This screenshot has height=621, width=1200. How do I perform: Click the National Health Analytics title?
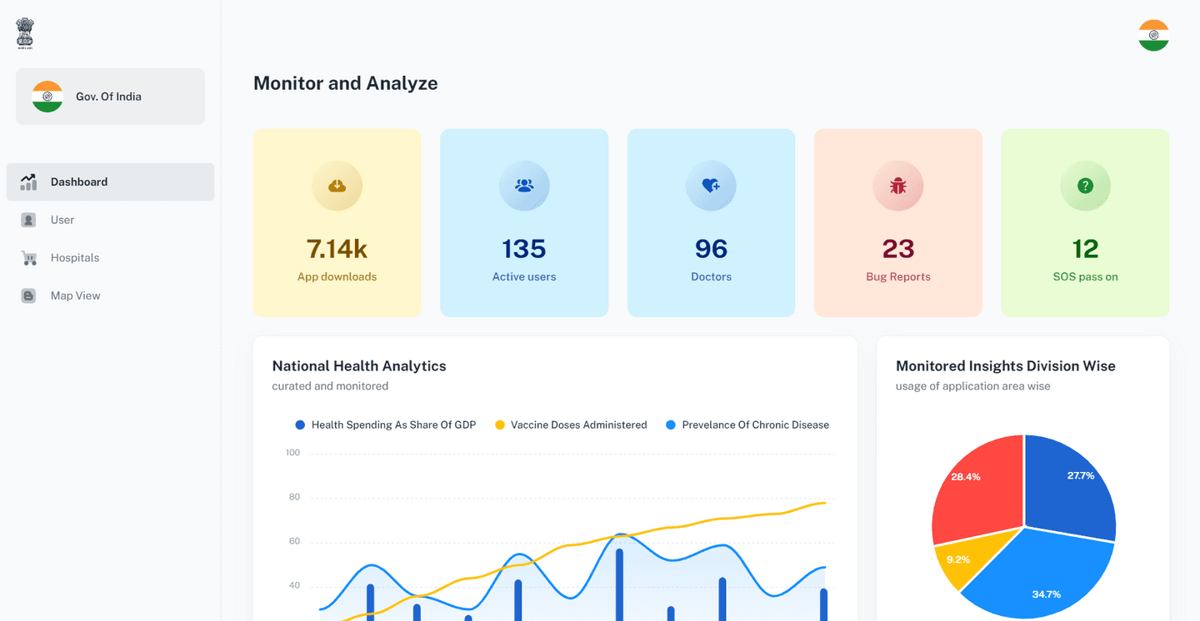click(x=359, y=366)
